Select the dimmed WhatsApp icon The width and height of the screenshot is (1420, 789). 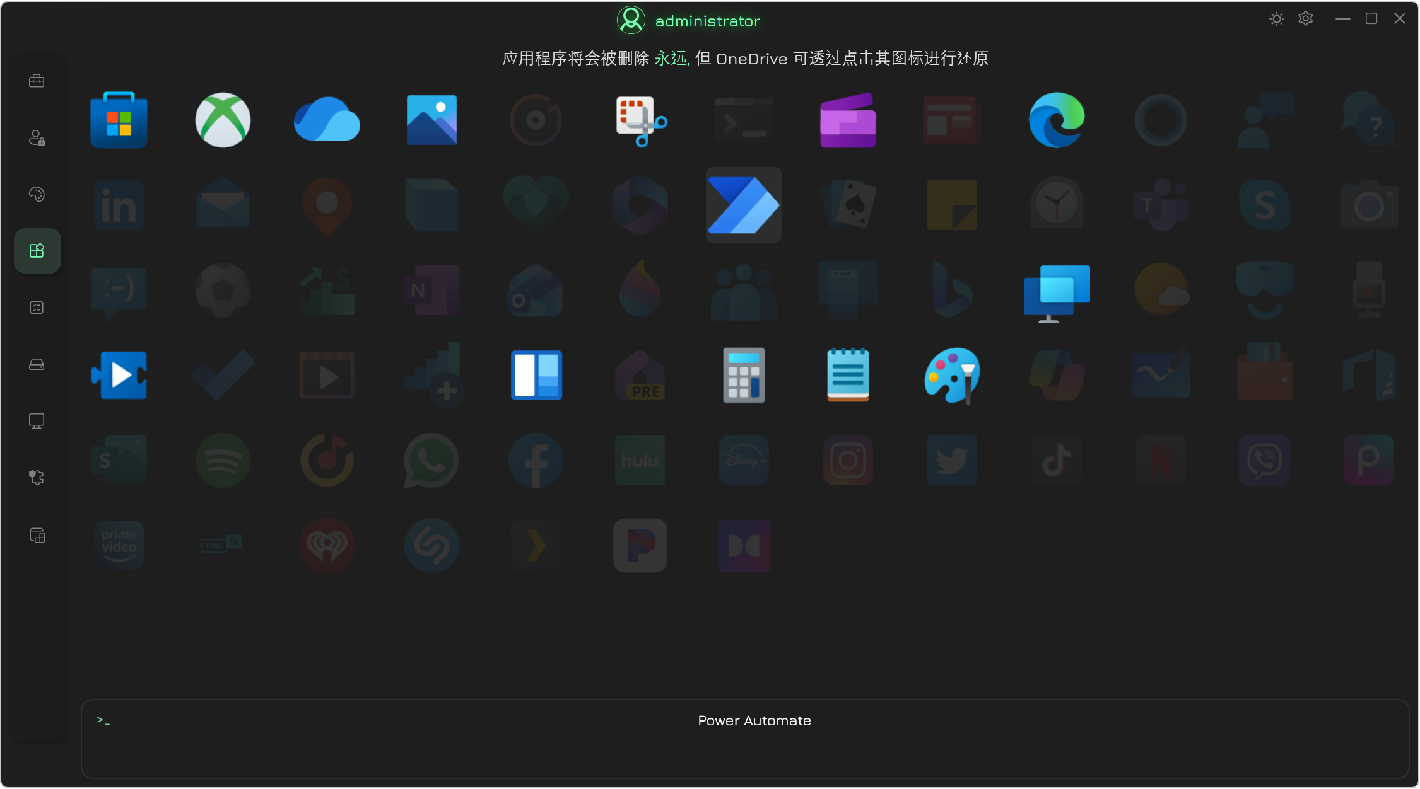[x=431, y=460]
